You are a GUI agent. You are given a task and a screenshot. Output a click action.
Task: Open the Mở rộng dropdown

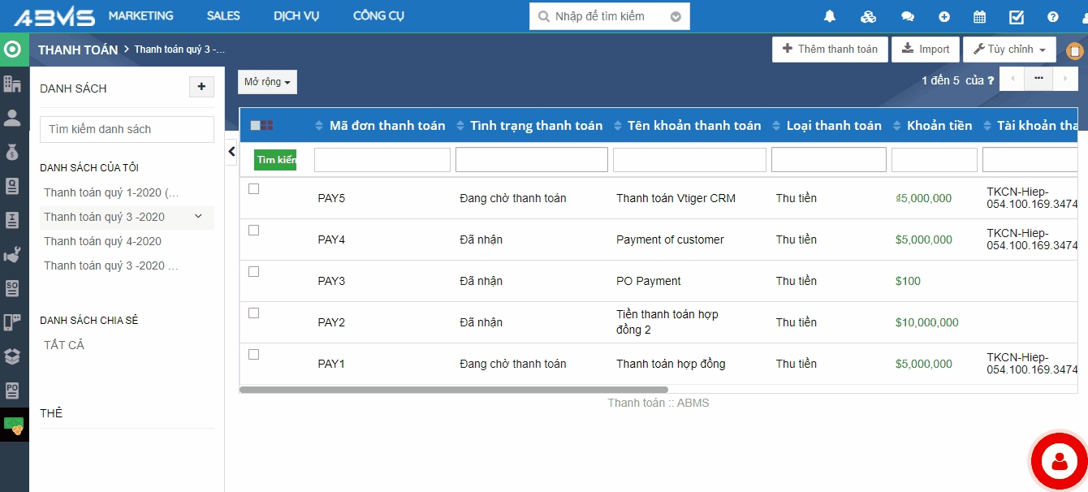point(267,82)
